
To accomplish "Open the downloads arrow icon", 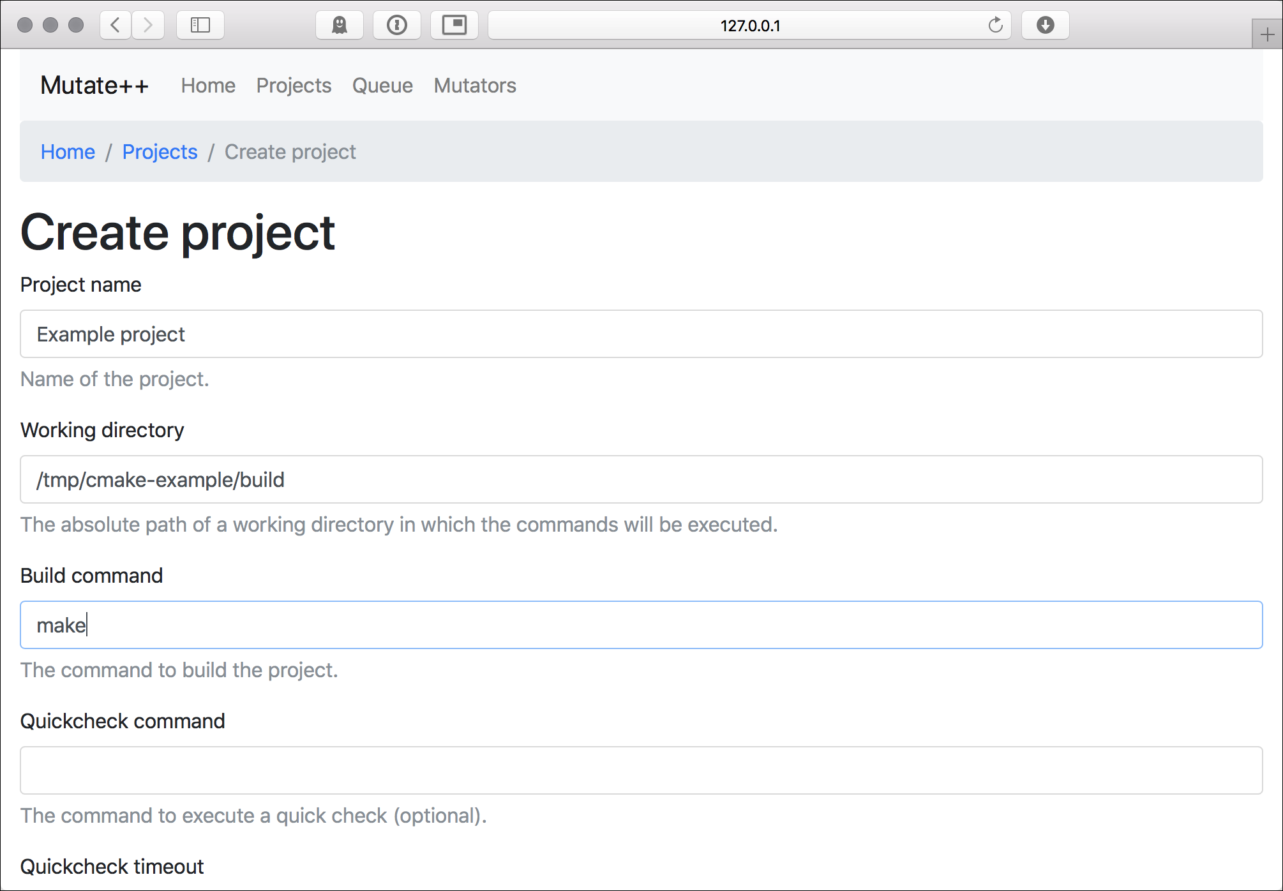I will (x=1045, y=25).
